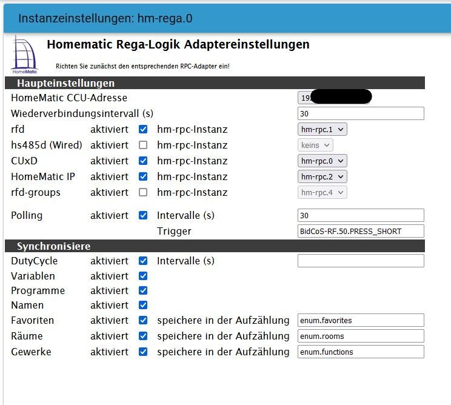Click the Wiederverbindungsintervall input field
Viewport: 451px width, 405px height.
click(x=361, y=113)
